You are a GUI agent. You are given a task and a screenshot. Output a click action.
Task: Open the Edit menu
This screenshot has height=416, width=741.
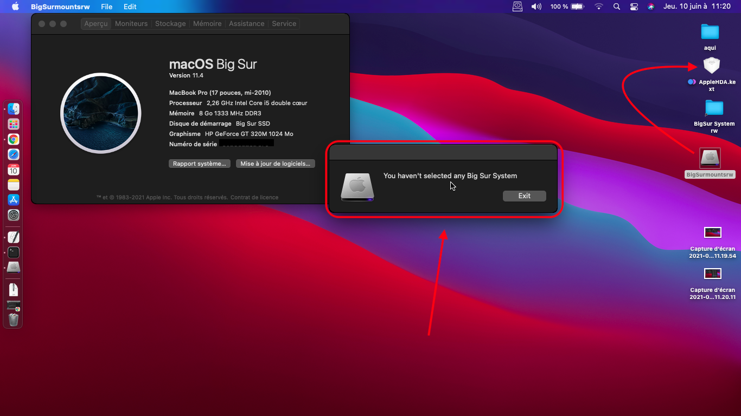point(130,6)
